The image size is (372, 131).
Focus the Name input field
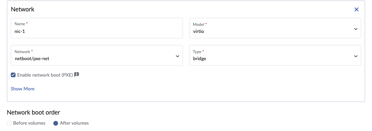tap(97, 28)
